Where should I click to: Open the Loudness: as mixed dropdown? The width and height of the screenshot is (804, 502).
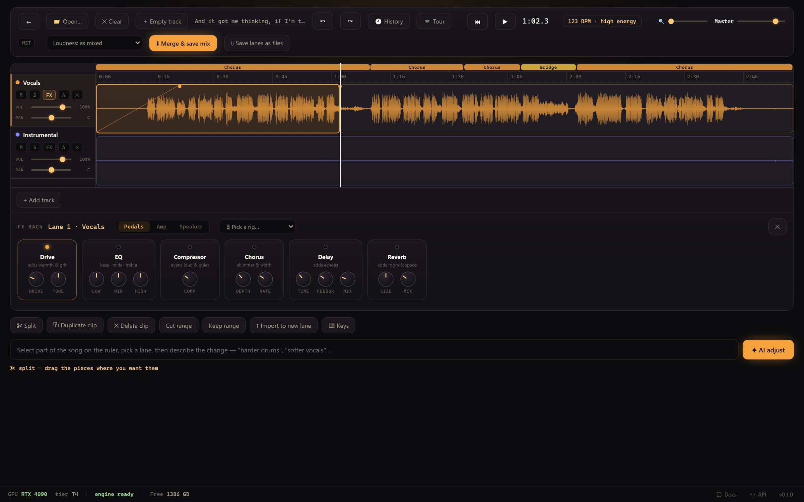click(94, 43)
